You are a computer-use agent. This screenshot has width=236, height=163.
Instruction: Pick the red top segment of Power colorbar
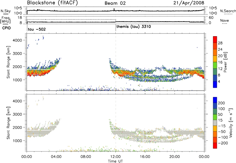pos(215,39)
